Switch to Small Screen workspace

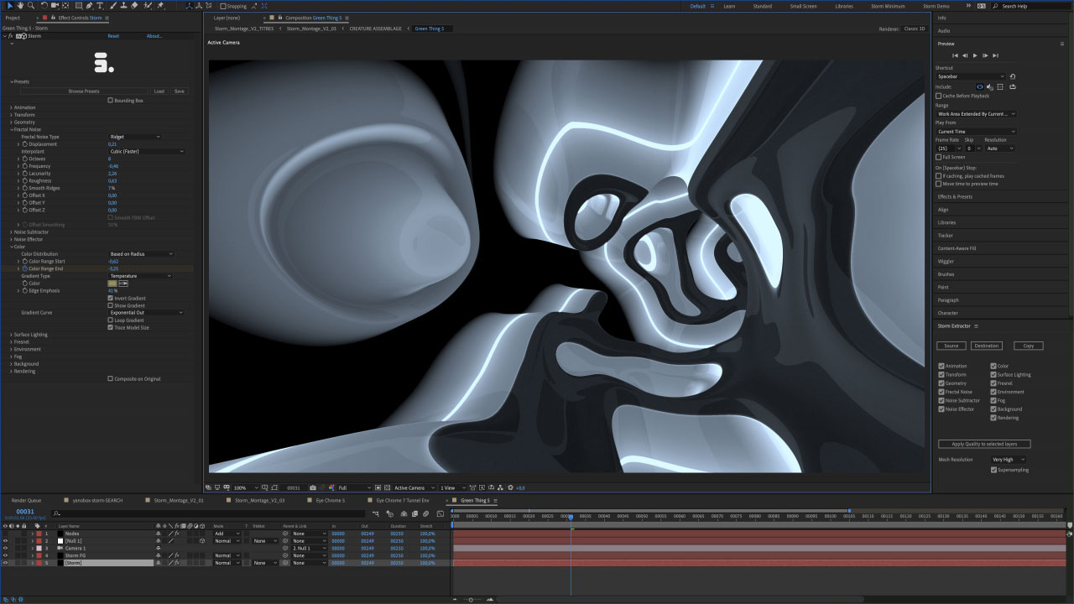(x=803, y=6)
